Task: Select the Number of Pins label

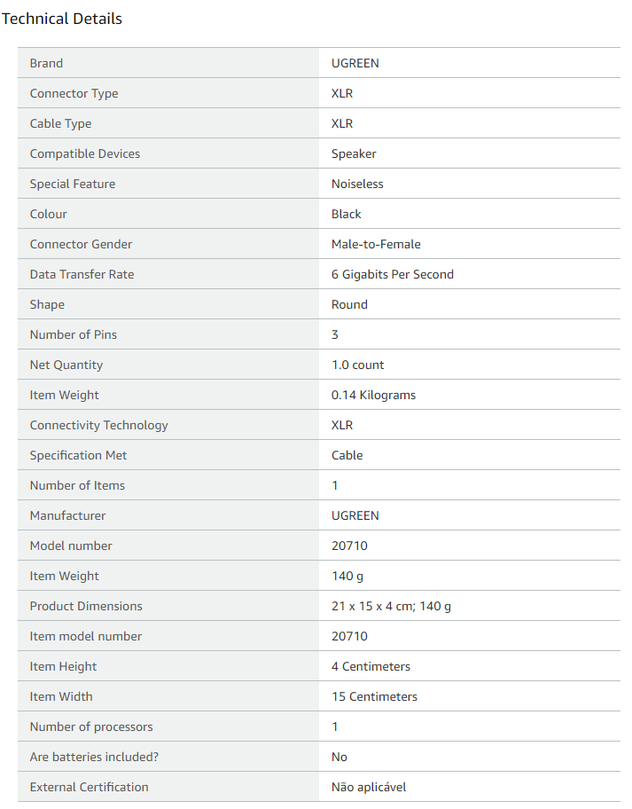Action: point(74,334)
